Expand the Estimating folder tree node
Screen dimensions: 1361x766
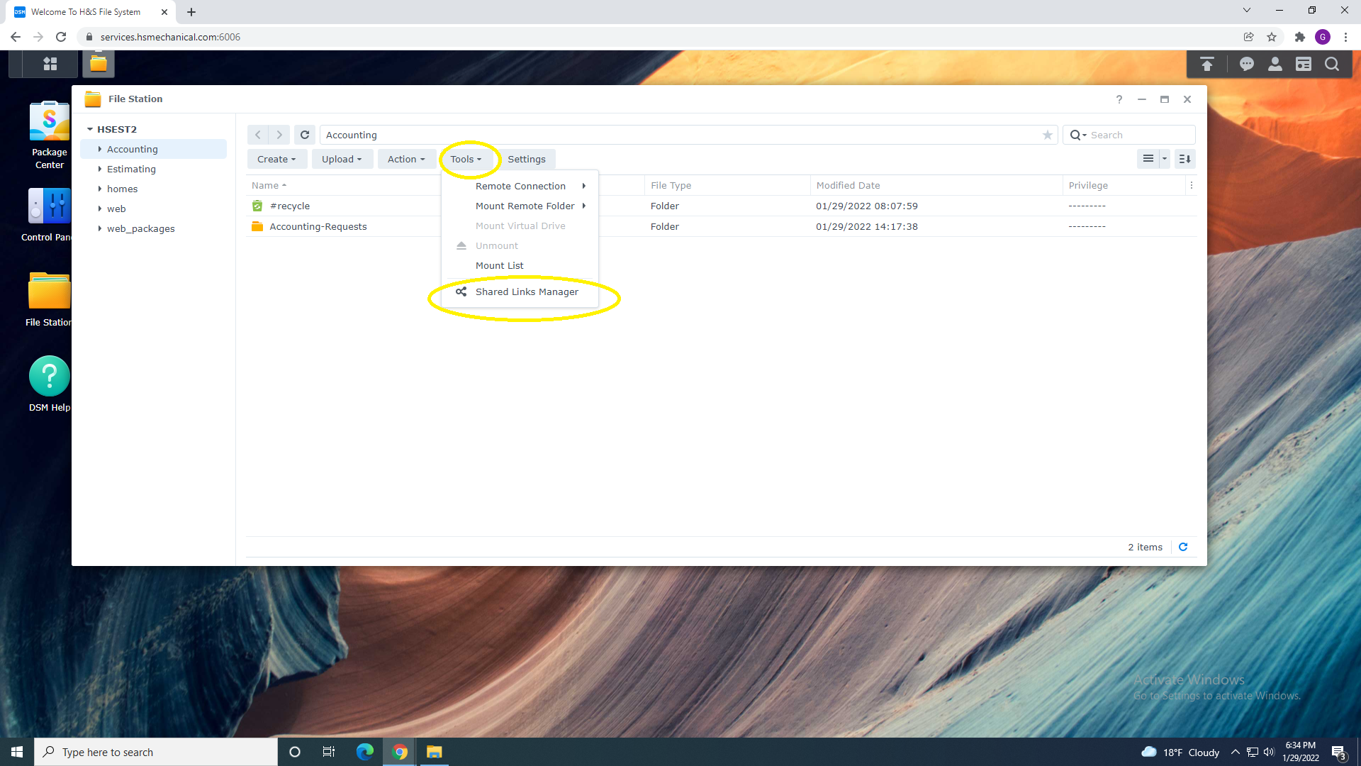pyautogui.click(x=100, y=169)
